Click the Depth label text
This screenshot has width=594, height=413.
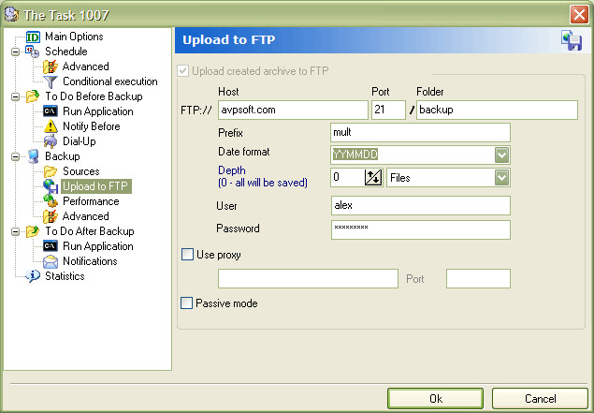(x=232, y=170)
